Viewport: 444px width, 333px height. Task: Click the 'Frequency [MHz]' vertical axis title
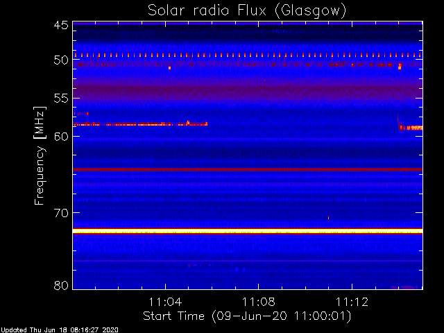[x=40, y=155]
